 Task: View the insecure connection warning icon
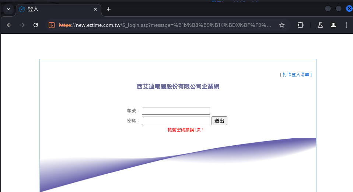pos(52,25)
